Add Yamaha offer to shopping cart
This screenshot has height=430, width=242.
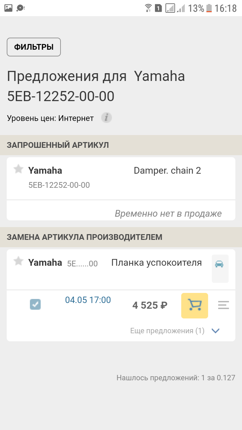click(x=195, y=305)
